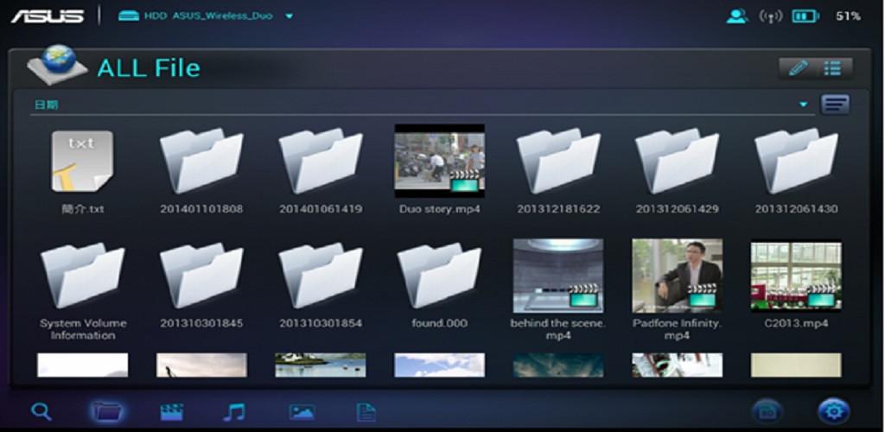885x432 pixels.
Task: Tap the HDD drive icon
Action: pyautogui.click(x=129, y=16)
